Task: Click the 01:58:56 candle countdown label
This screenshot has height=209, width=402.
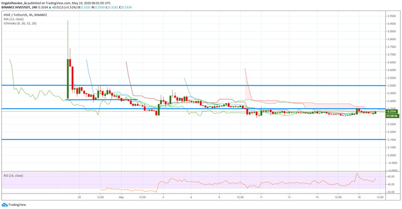Action: click(x=392, y=116)
